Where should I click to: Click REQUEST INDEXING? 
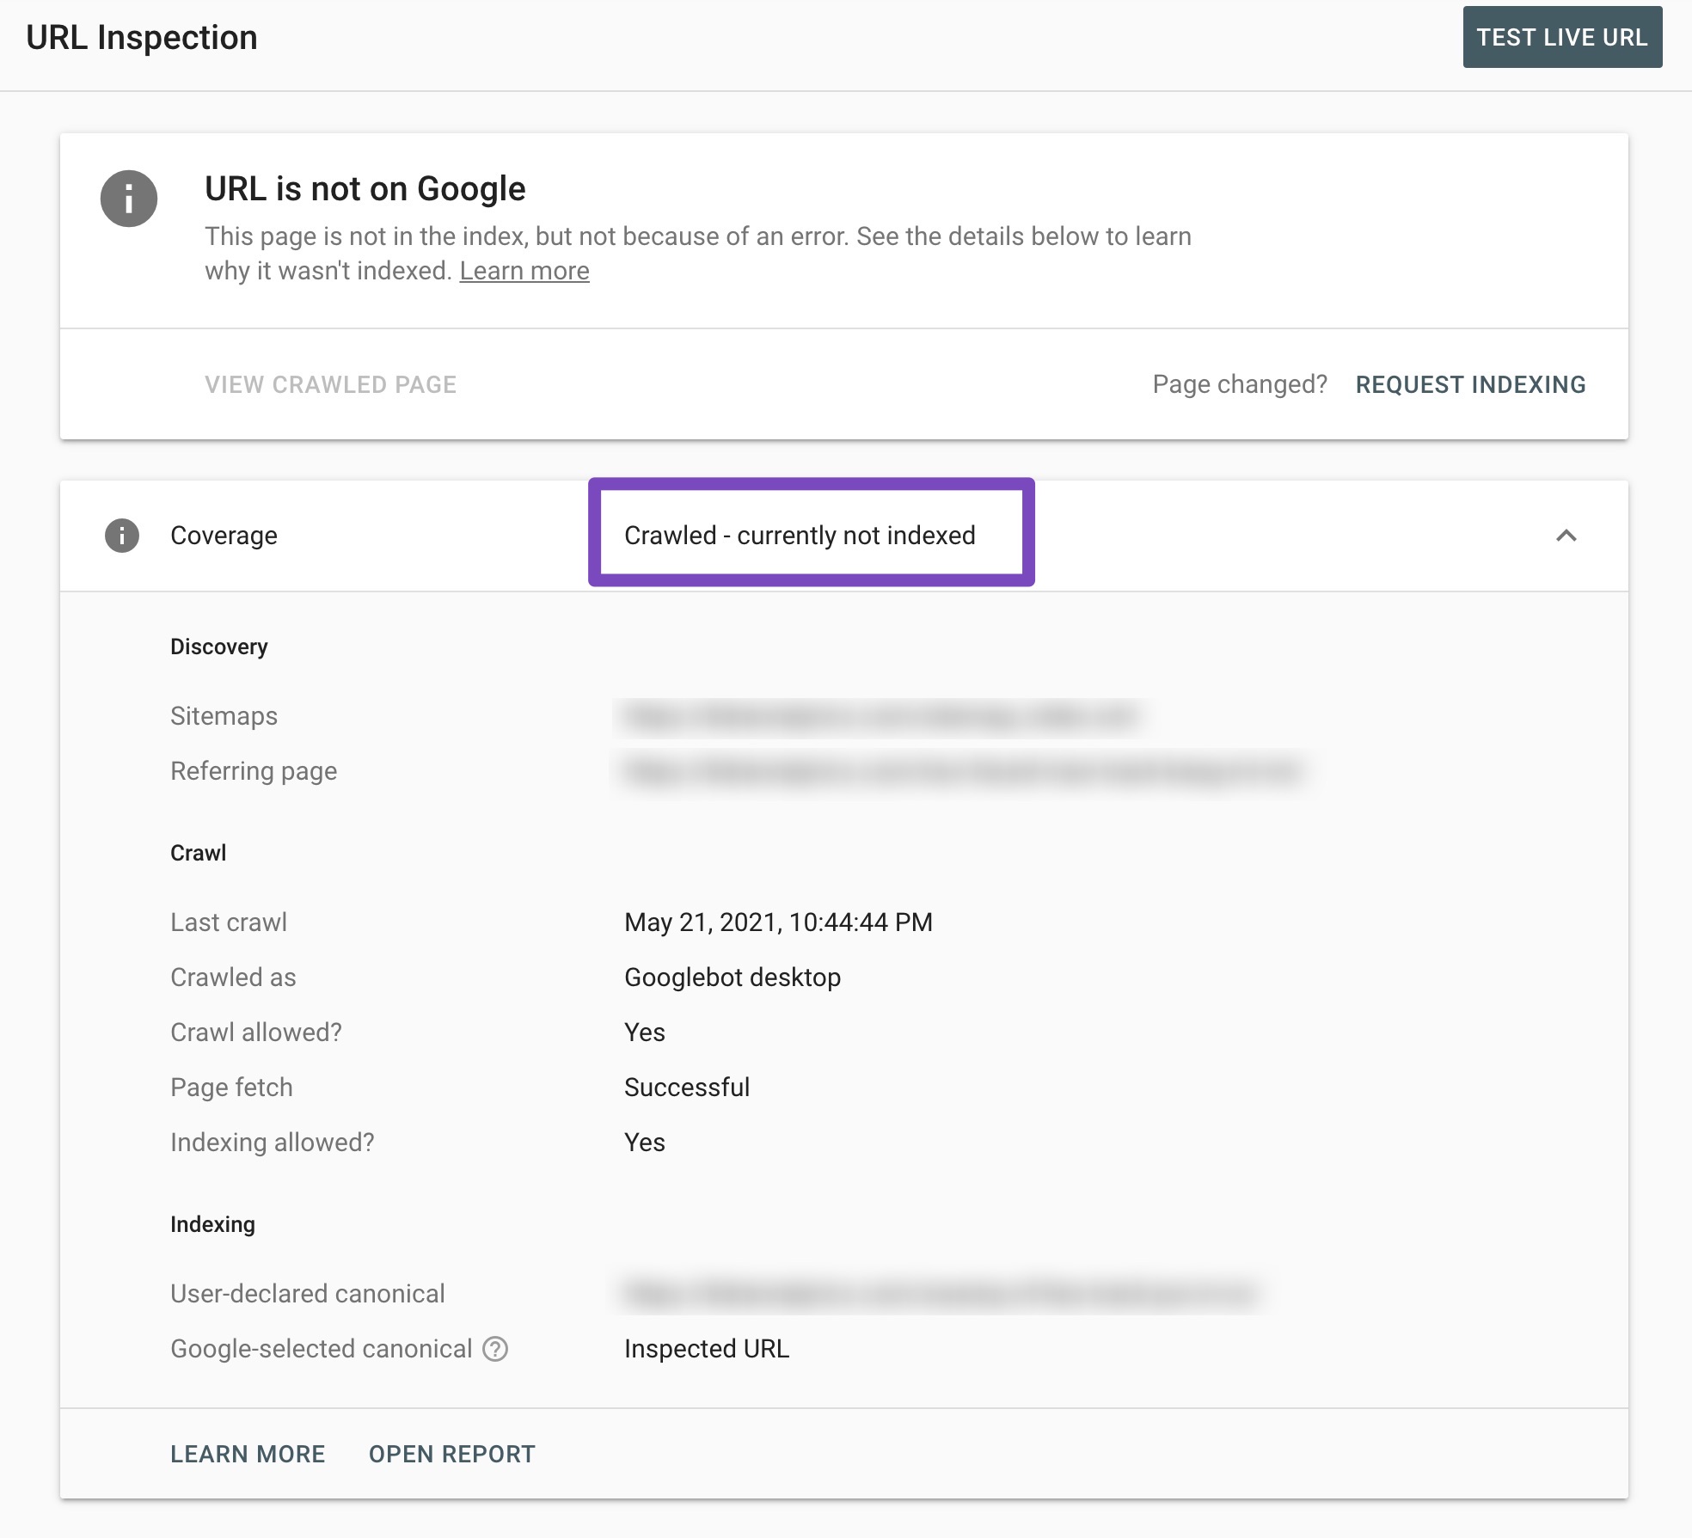click(x=1470, y=384)
